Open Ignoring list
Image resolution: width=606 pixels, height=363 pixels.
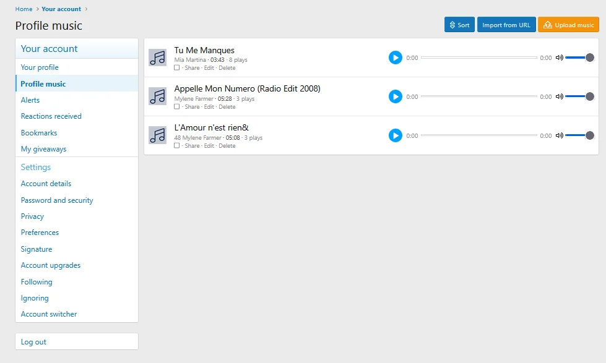[77, 298]
